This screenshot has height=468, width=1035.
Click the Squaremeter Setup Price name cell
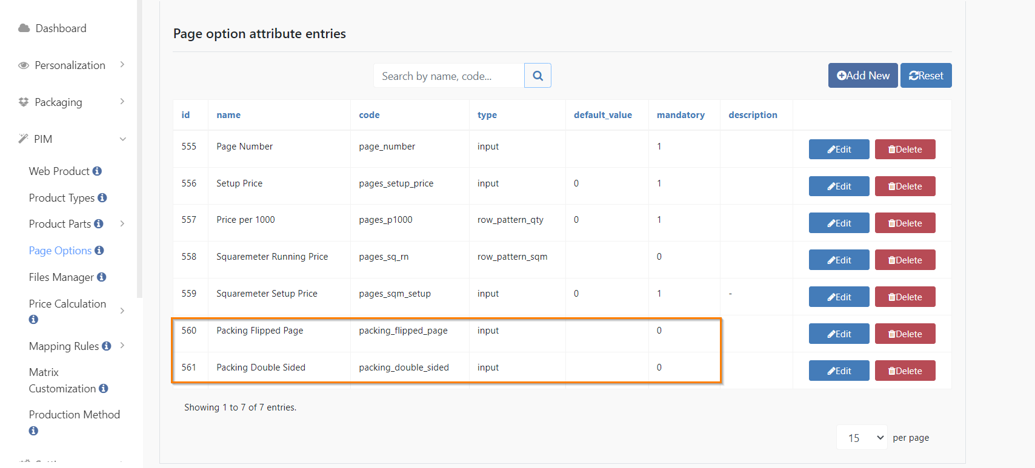click(267, 294)
